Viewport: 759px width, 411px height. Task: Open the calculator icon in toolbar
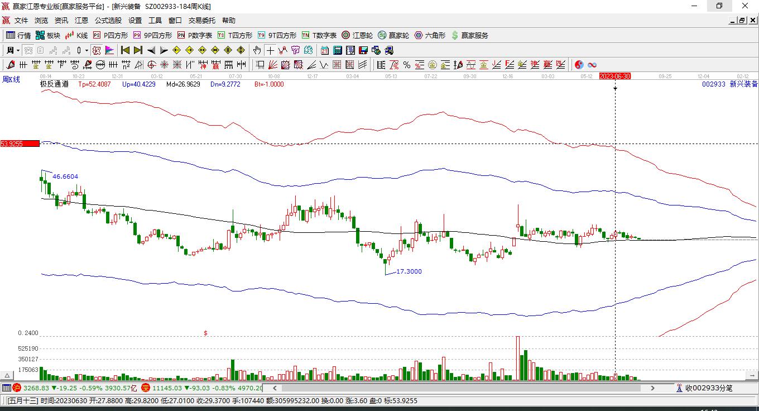click(x=337, y=50)
